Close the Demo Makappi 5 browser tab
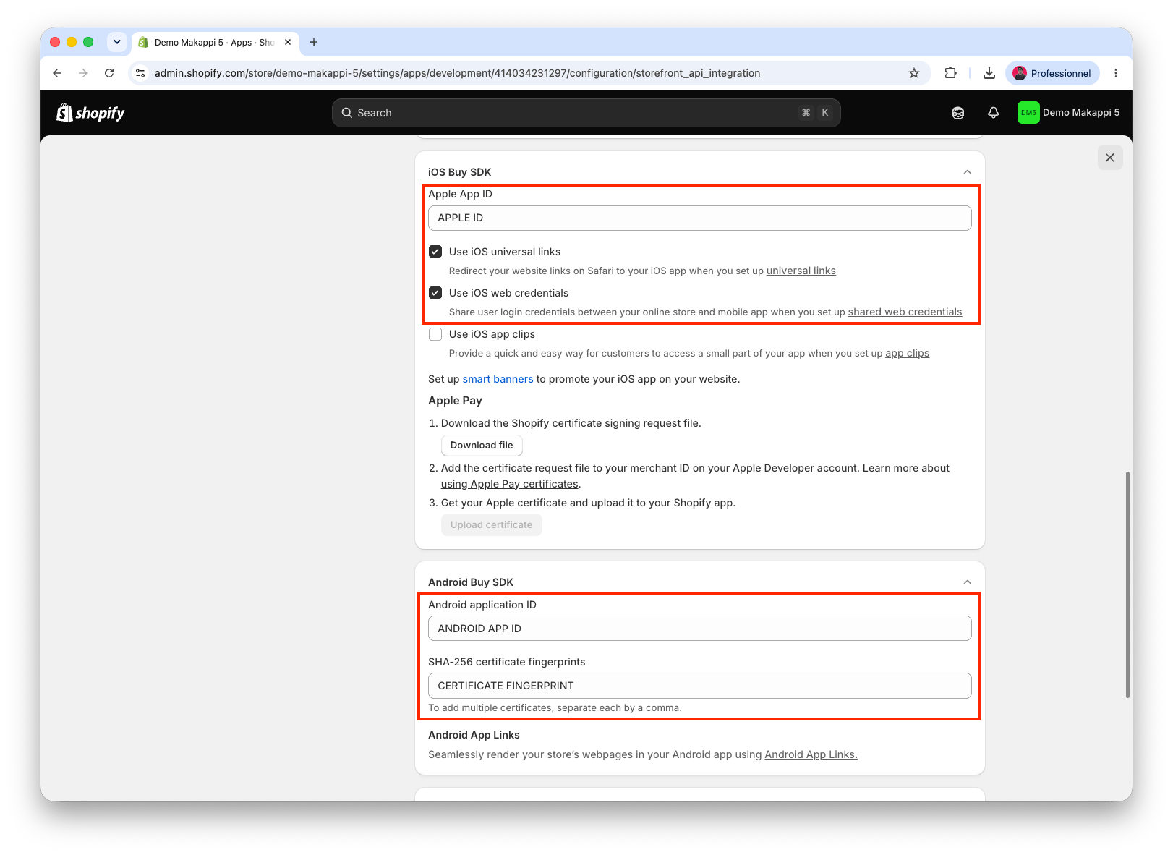Viewport: 1173px width, 855px height. click(288, 42)
